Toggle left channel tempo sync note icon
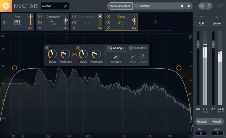Screen dimensions: 226x138 pos(47,48)
